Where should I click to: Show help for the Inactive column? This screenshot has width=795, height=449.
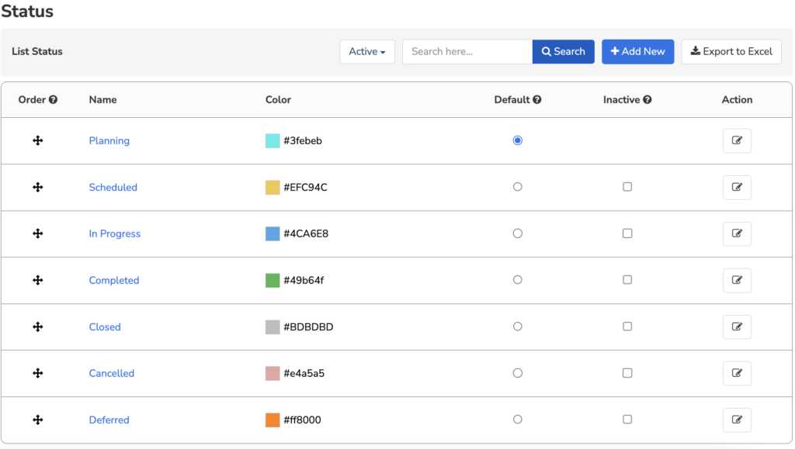pyautogui.click(x=647, y=100)
